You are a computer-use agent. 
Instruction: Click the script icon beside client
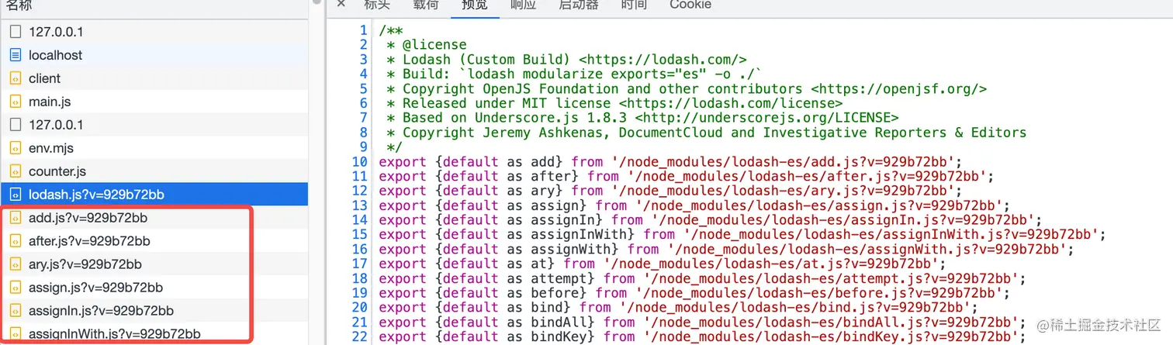click(16, 78)
